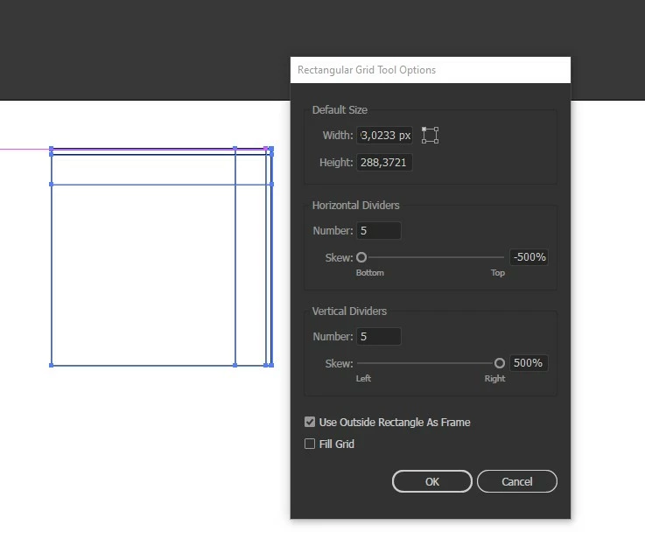Cancel the Rectangular Grid Tool Options dialog
This screenshot has width=645, height=560.
pyautogui.click(x=517, y=481)
